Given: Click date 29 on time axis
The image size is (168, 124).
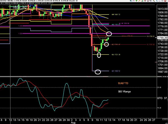Looking at the screenshot, I should [64, 120].
